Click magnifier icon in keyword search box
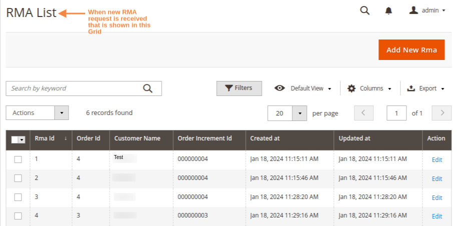The height and width of the screenshot is (226, 459). pyautogui.click(x=148, y=88)
